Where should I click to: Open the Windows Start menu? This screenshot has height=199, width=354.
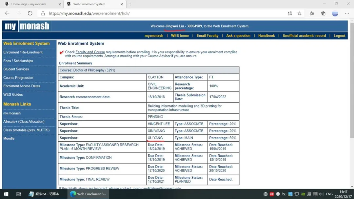[x=6, y=194]
